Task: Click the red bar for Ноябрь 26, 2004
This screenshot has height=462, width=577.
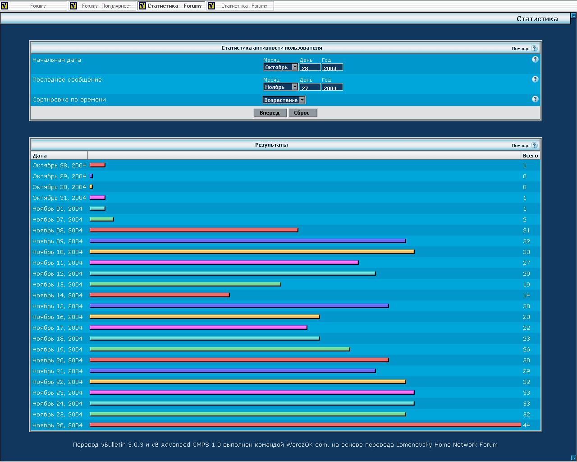Action: pos(306,425)
